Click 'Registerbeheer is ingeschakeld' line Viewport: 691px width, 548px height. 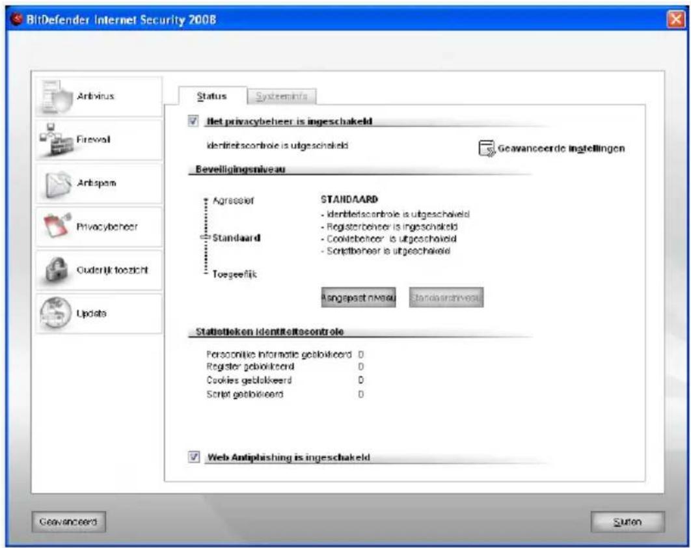tap(390, 226)
